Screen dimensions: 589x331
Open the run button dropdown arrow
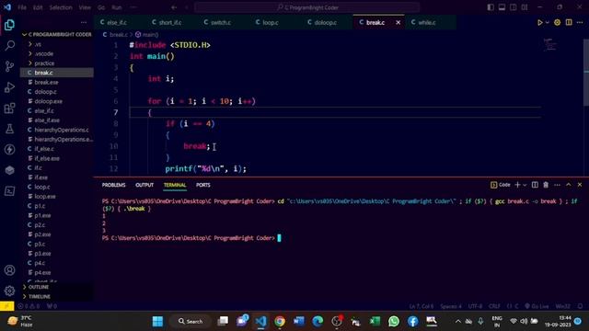pyautogui.click(x=547, y=22)
